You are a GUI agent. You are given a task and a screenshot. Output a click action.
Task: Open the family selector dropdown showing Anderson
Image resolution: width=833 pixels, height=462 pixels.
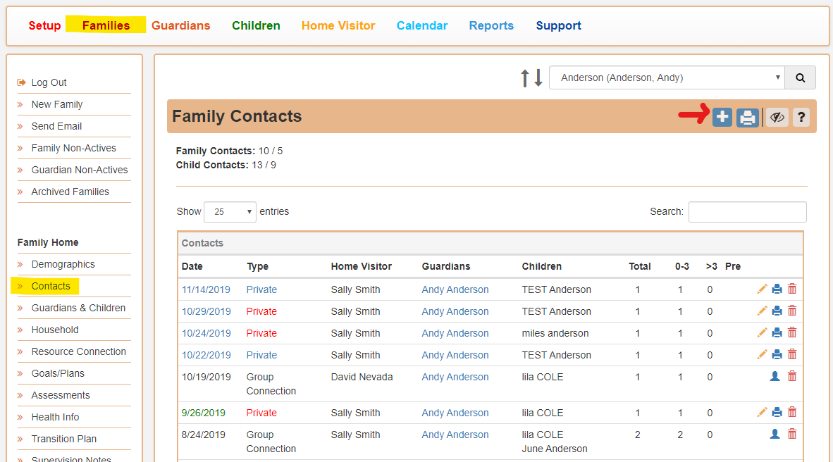(x=667, y=78)
